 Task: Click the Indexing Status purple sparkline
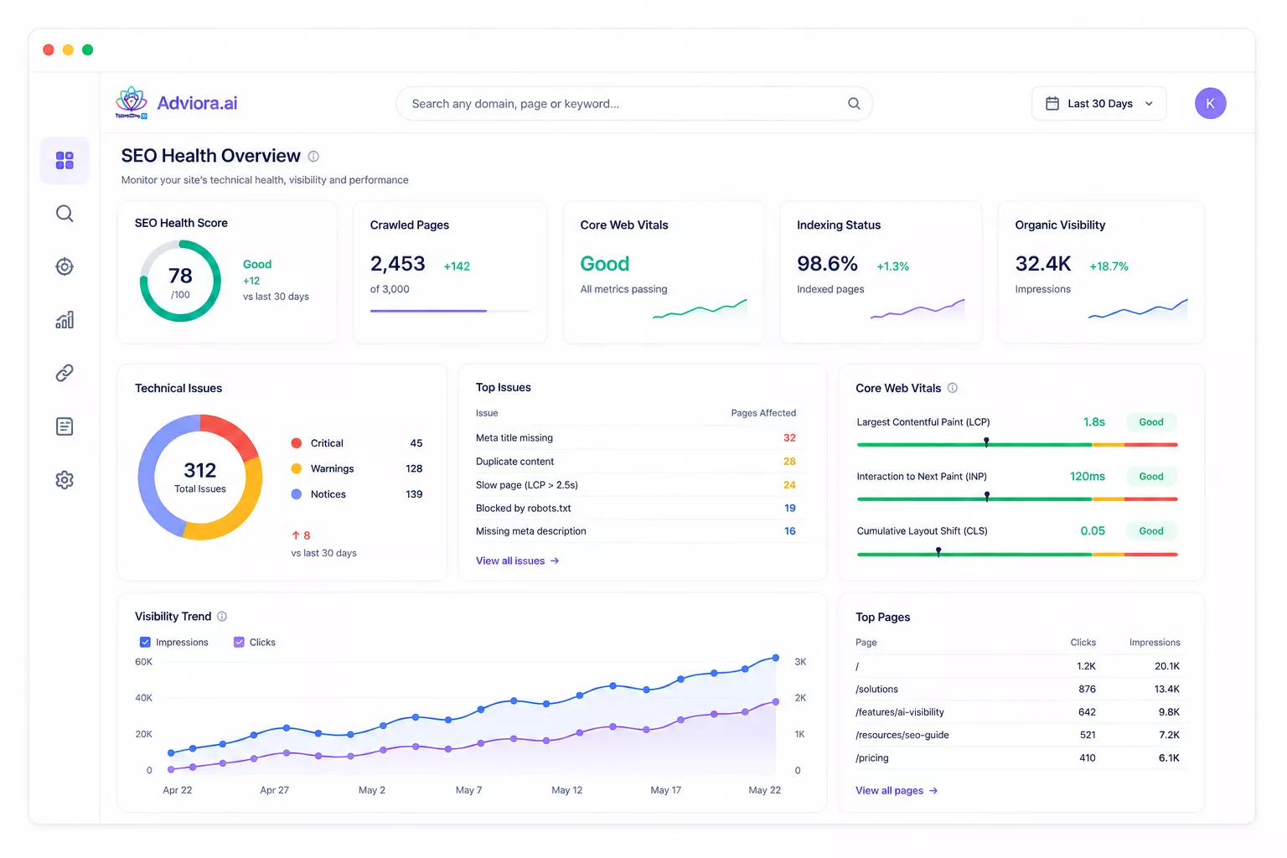(x=917, y=309)
